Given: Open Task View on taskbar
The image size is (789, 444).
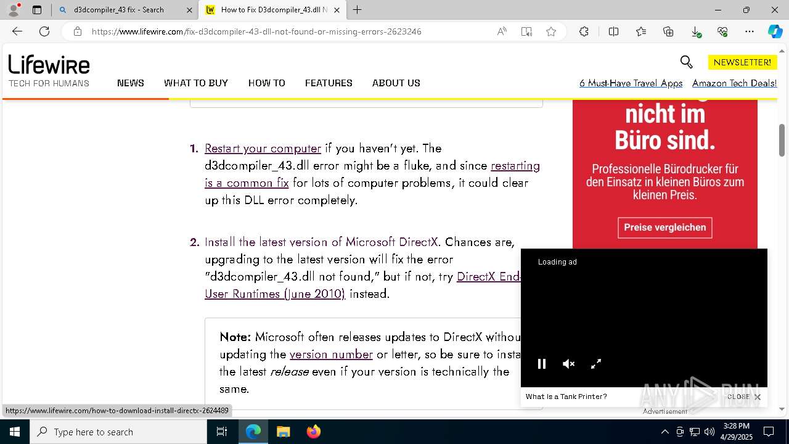Looking at the screenshot, I should pyautogui.click(x=222, y=432).
